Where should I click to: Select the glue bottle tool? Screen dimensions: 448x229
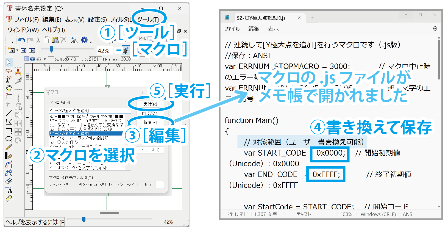click(18, 73)
